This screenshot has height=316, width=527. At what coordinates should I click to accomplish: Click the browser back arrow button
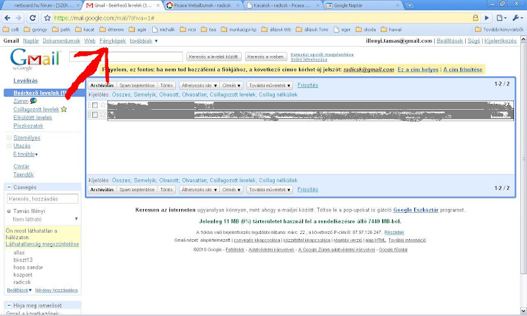coord(8,18)
